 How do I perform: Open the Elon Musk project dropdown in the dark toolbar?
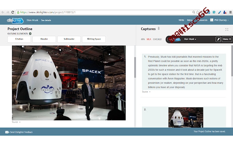point(190,39)
